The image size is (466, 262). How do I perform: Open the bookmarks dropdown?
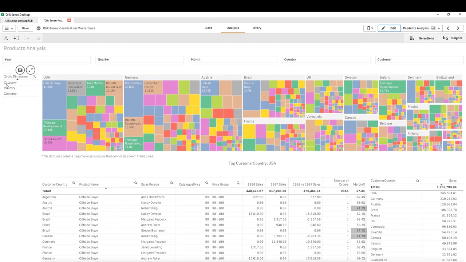click(x=370, y=28)
